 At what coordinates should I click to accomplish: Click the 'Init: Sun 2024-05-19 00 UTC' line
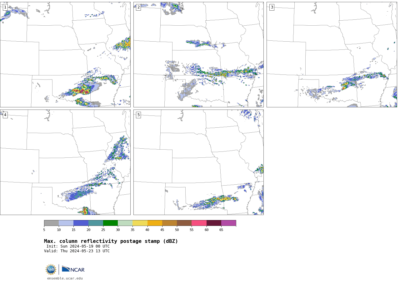pyautogui.click(x=78, y=246)
